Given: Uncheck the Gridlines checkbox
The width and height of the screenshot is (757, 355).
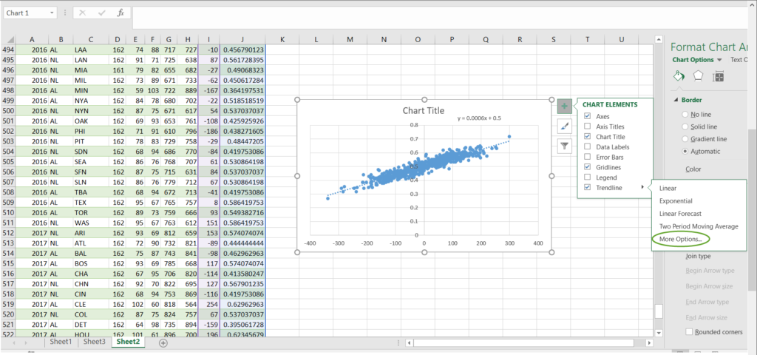Looking at the screenshot, I should tap(588, 168).
